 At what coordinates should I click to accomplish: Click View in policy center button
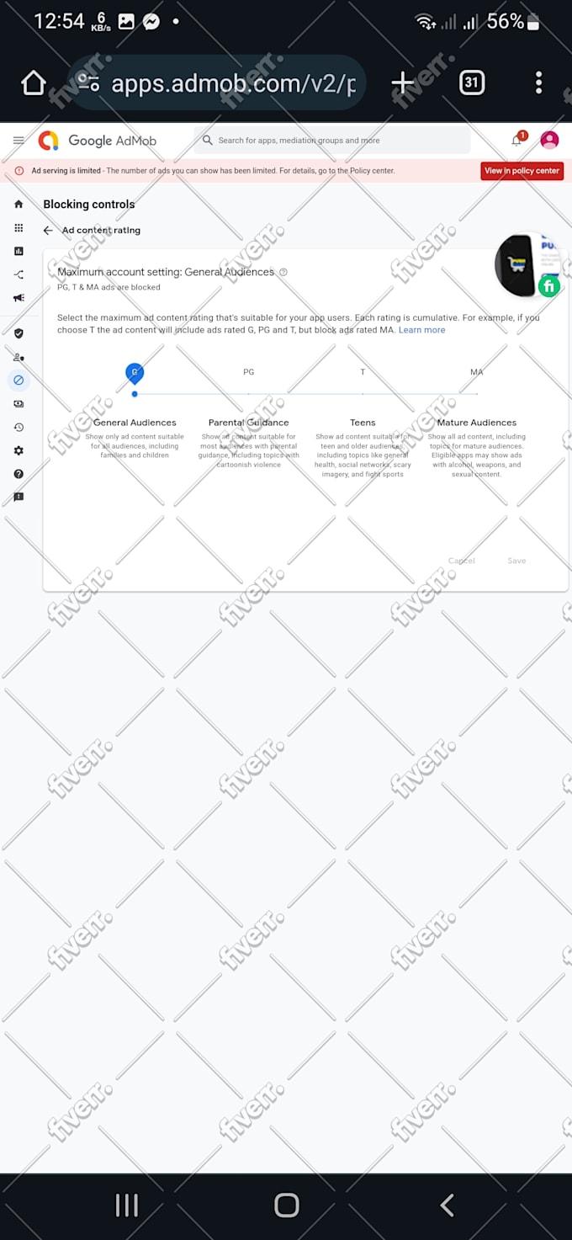tap(522, 171)
